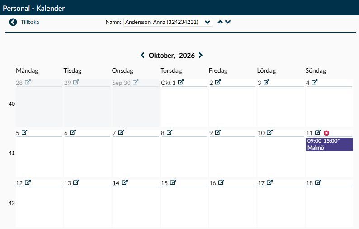Screen dimensions: 359x229
Task: Open the edit icon for October 4
Action: [315, 82]
